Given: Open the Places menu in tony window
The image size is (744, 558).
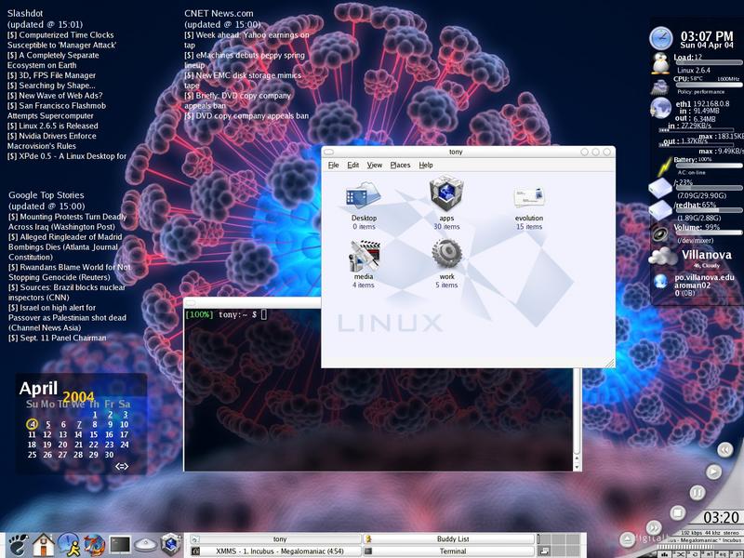Looking at the screenshot, I should click(x=400, y=165).
